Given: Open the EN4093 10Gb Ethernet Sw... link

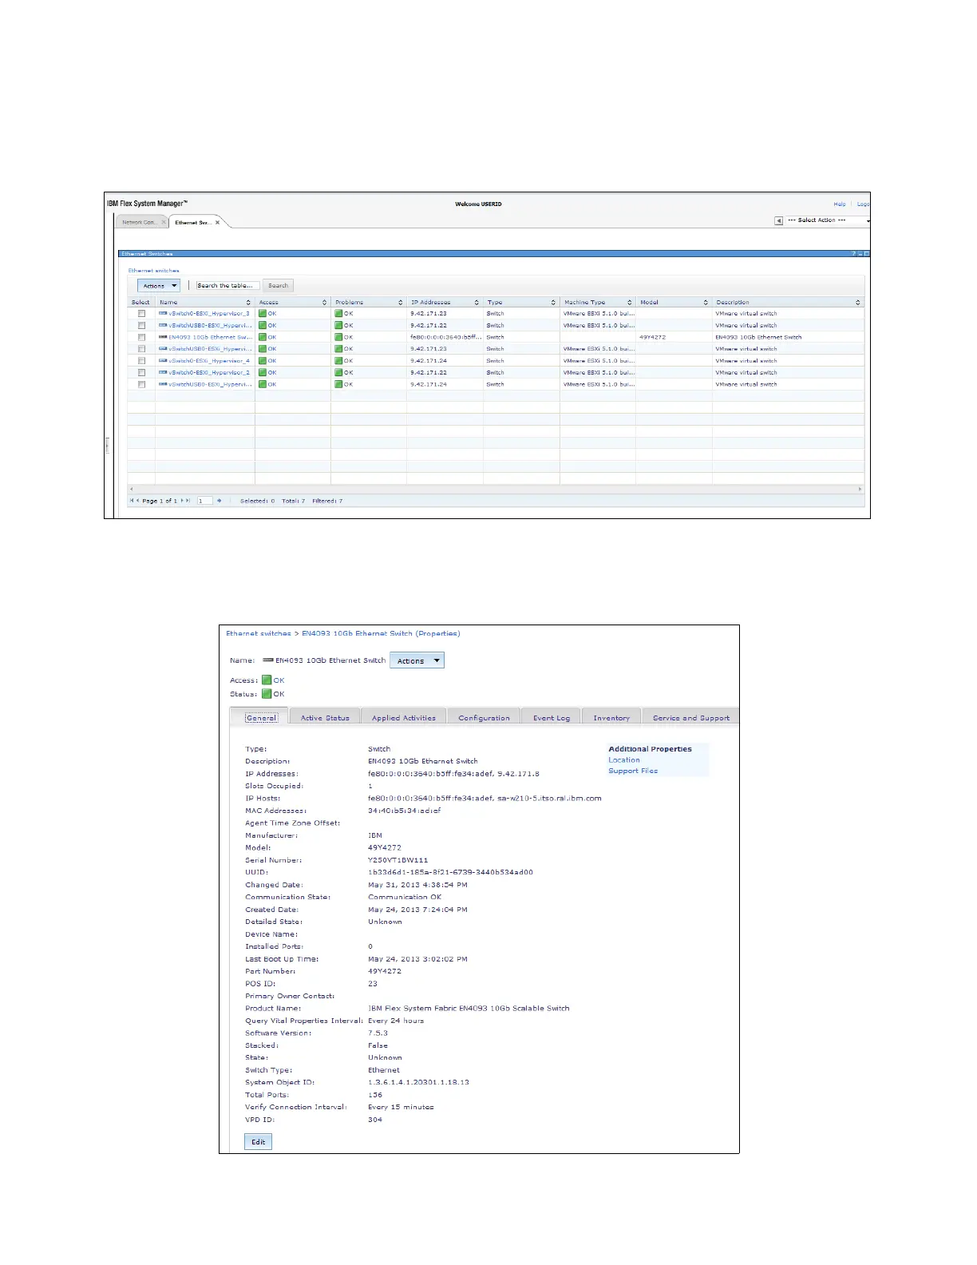Looking at the screenshot, I should click(x=210, y=337).
